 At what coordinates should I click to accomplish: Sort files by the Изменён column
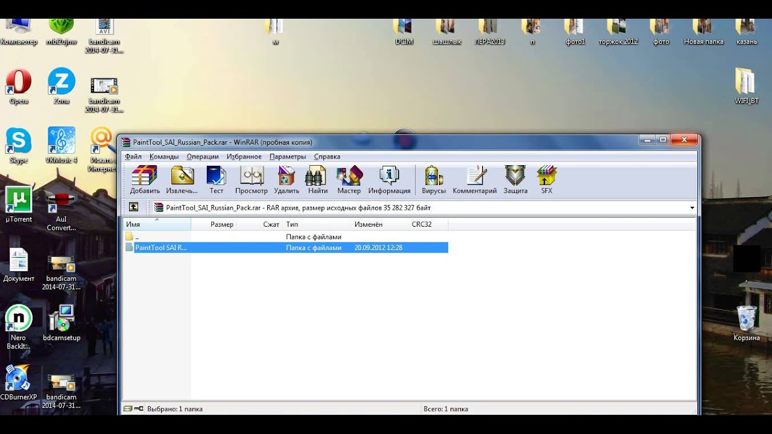coord(379,224)
